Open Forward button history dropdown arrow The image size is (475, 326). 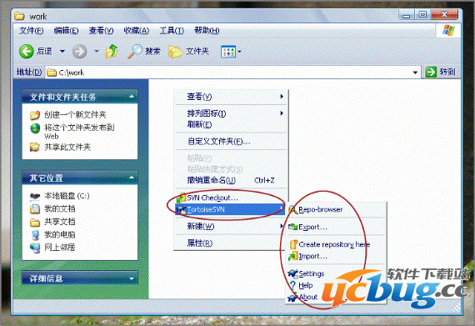[x=97, y=51]
